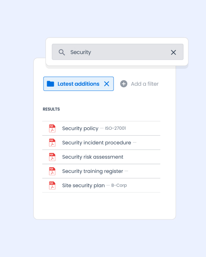Viewport: 206px width, 257px height.
Task: Click PDF icon for Security incident procedure
Action: [x=52, y=143]
